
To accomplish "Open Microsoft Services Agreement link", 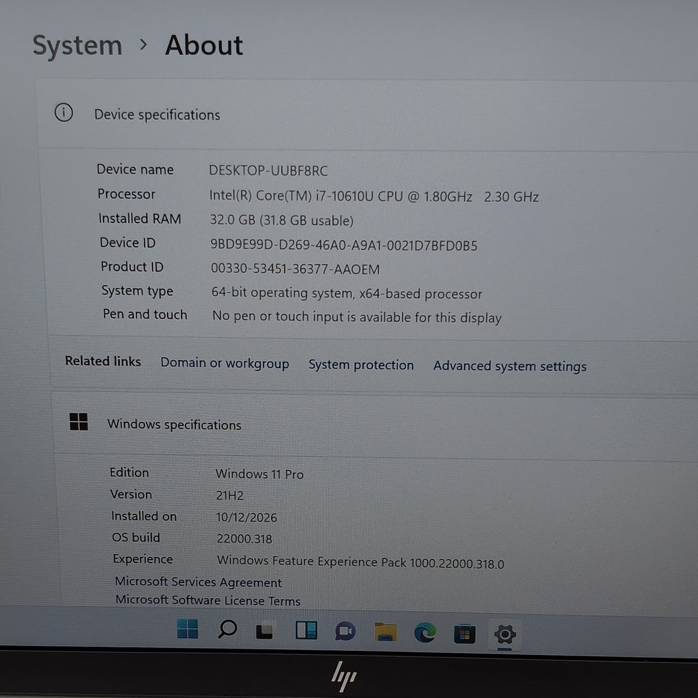I will pos(198,582).
